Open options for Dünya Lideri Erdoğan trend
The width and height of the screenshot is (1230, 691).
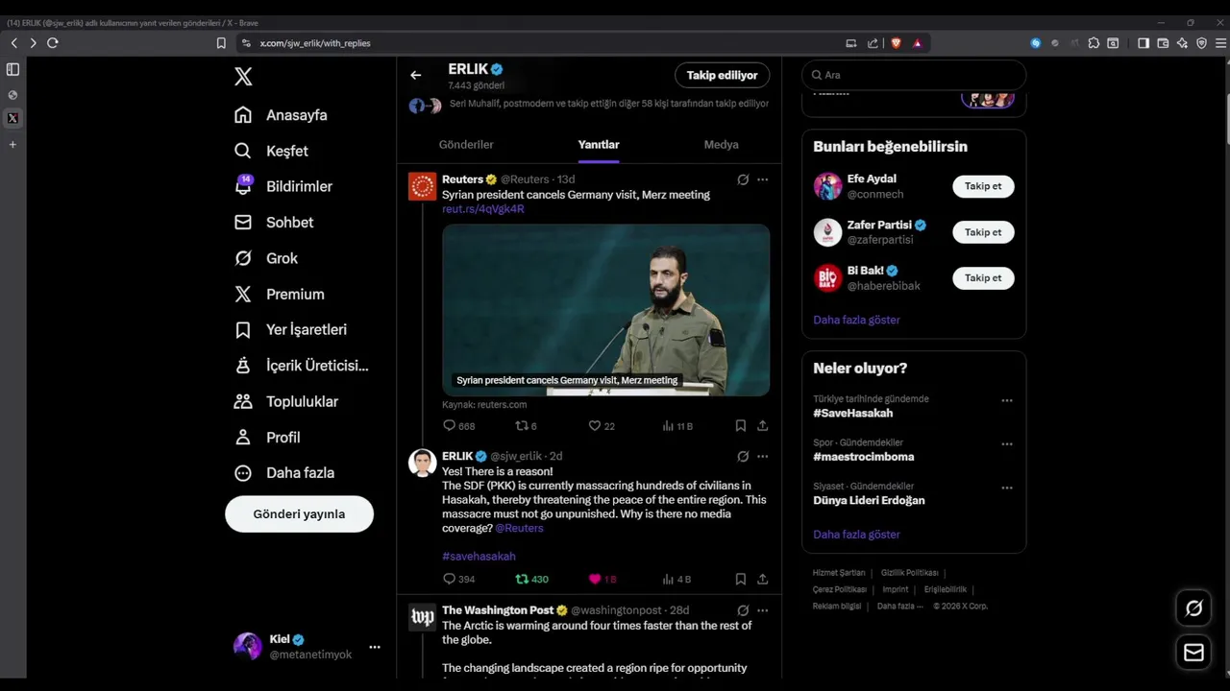[x=1007, y=488]
